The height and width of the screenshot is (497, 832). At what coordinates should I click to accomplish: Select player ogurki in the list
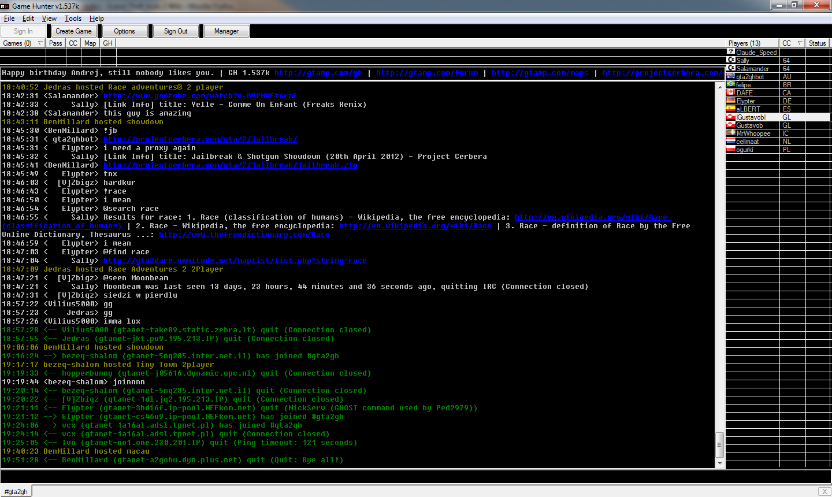[x=744, y=149]
